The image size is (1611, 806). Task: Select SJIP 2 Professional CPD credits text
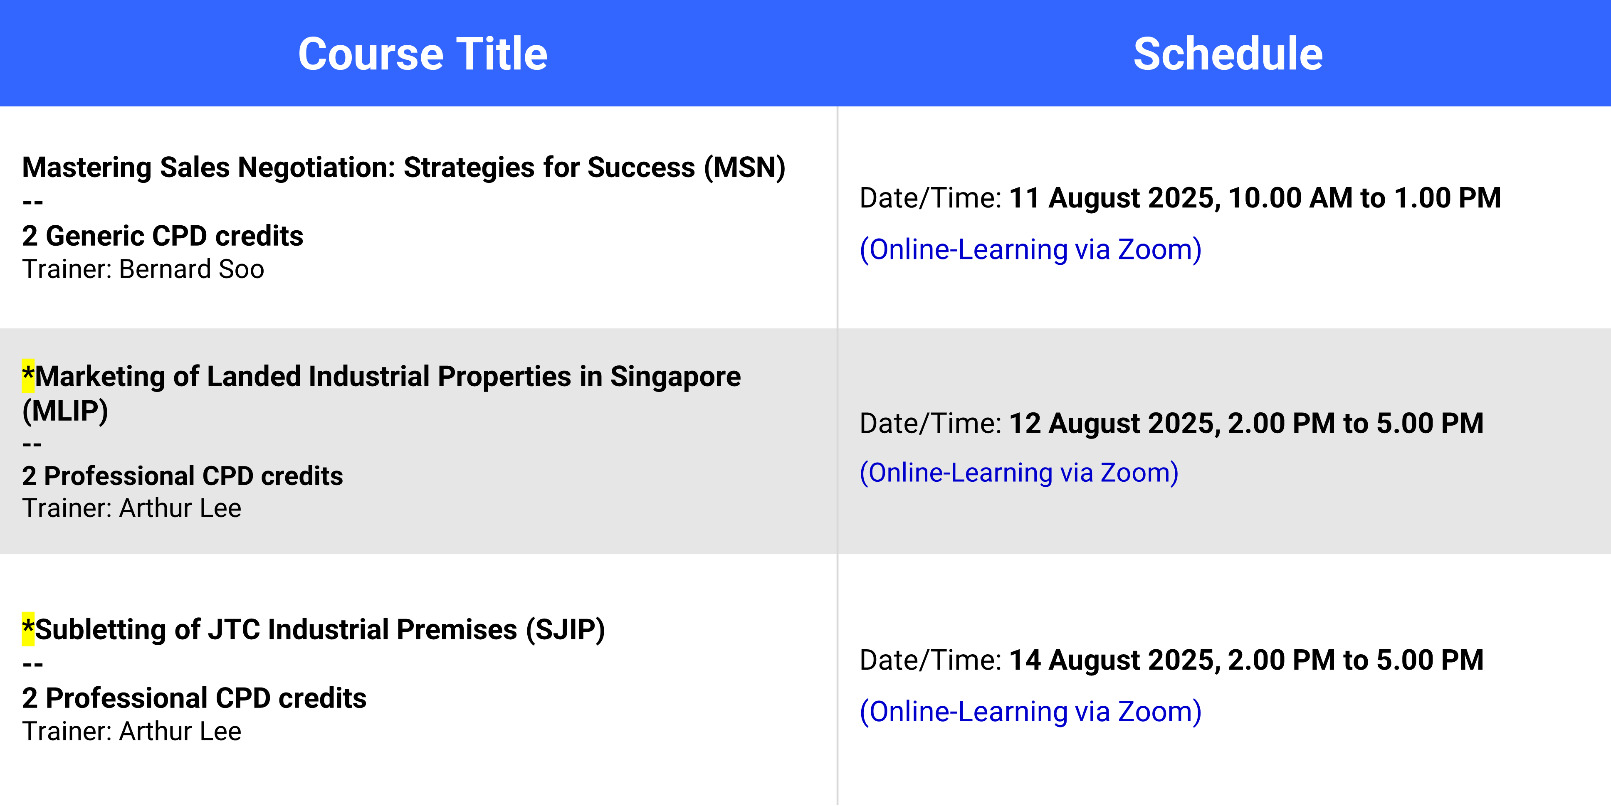[x=195, y=698]
